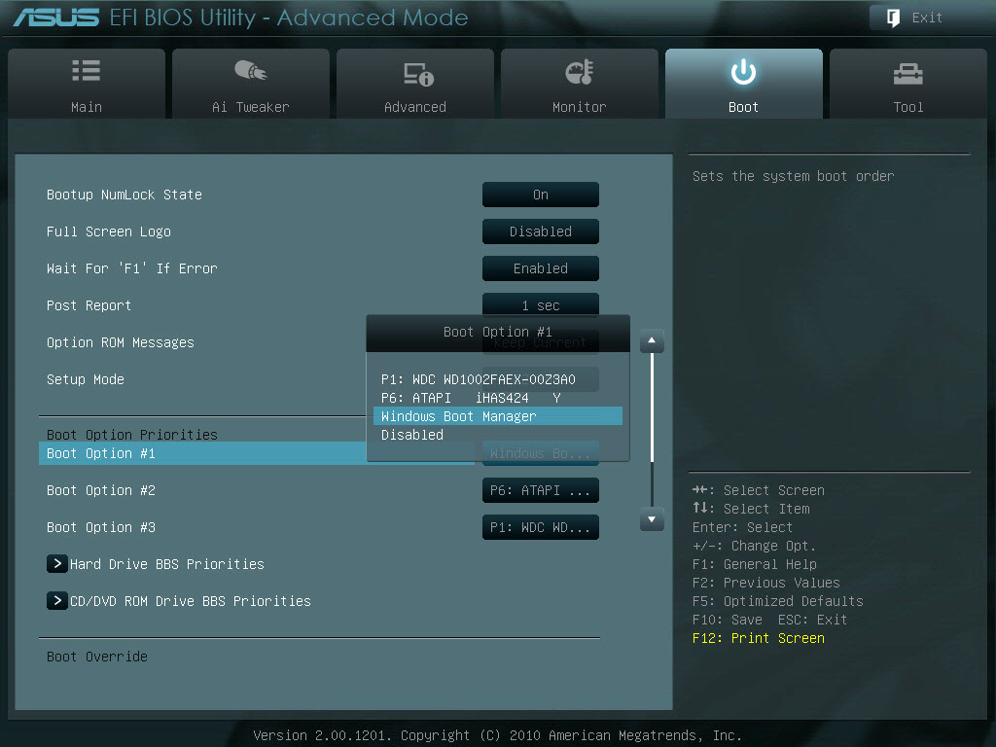Click the Sets the system boot order text
The image size is (996, 747).
pos(793,176)
